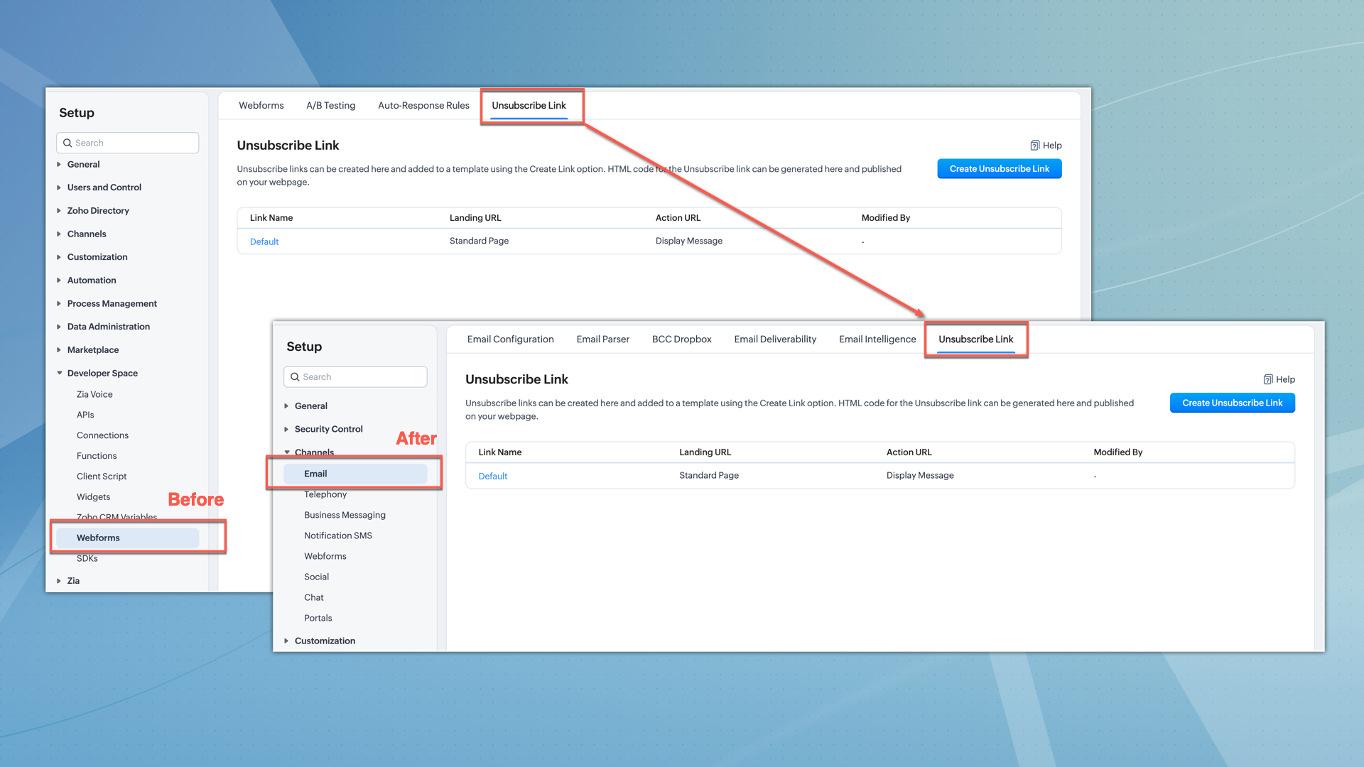The height and width of the screenshot is (767, 1364).
Task: Click Create Unsubscribe Link button in back panel
Action: [999, 169]
